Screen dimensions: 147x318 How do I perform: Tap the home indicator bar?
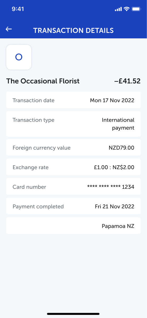tap(73, 314)
